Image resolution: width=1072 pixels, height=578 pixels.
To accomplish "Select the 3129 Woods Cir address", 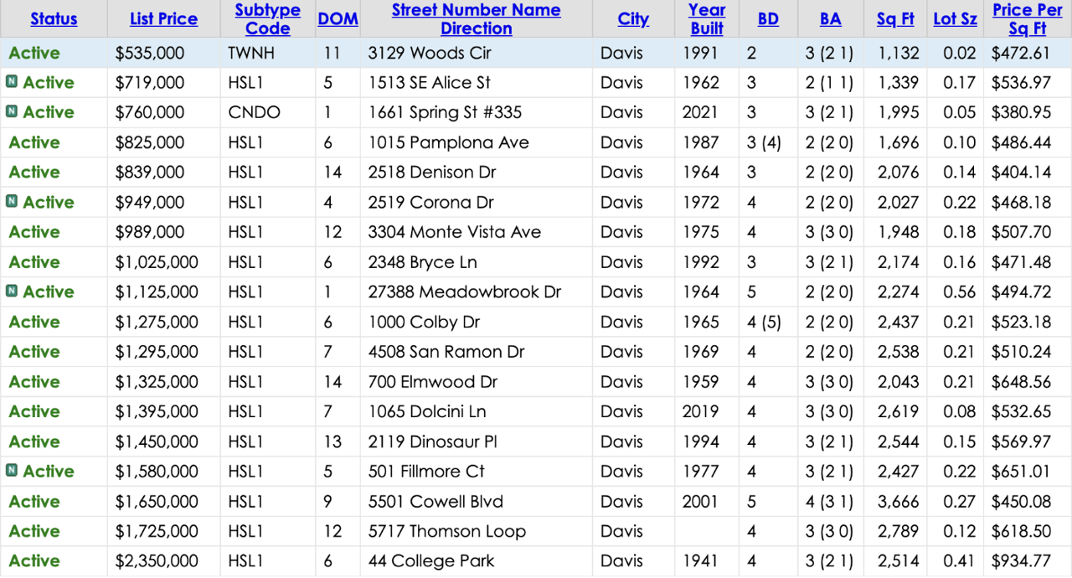I will tap(430, 53).
